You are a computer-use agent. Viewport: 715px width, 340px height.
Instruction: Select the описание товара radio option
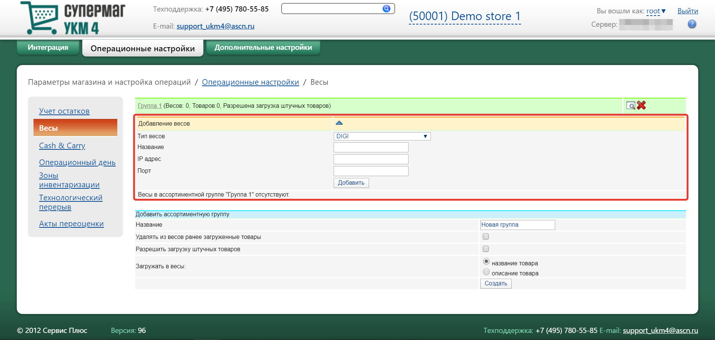486,272
